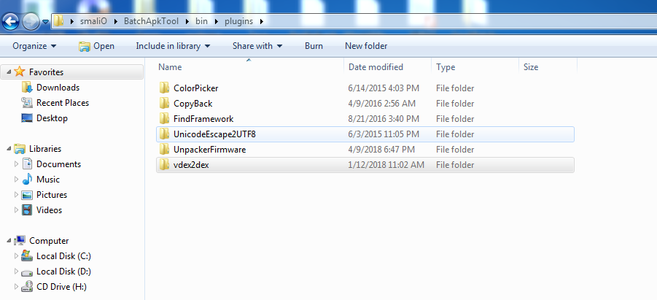This screenshot has height=300, width=657.
Task: Expand the Videos library node
Action: click(17, 210)
